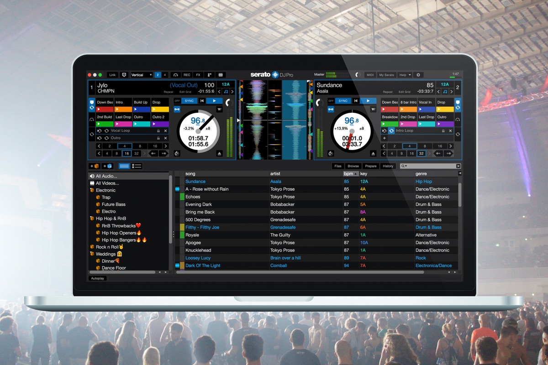
Task: Click the search input field
Action: click(x=432, y=166)
